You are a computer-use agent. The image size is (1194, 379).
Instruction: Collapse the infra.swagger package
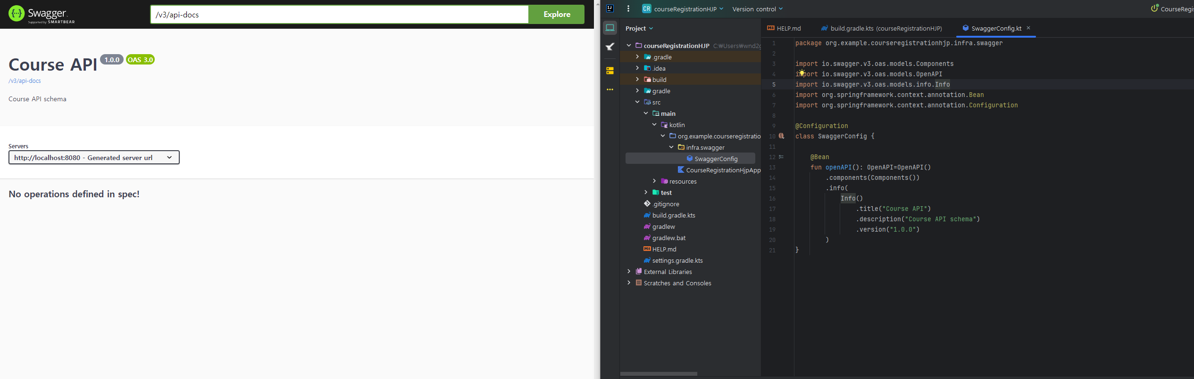pos(671,147)
